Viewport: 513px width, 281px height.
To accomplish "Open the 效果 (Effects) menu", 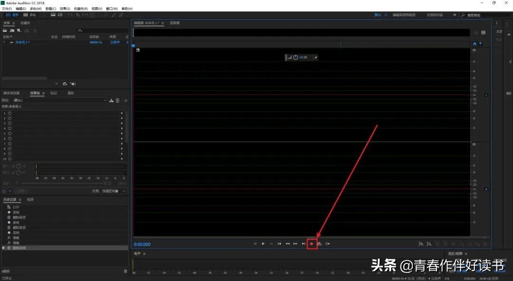I will pyautogui.click(x=64, y=8).
